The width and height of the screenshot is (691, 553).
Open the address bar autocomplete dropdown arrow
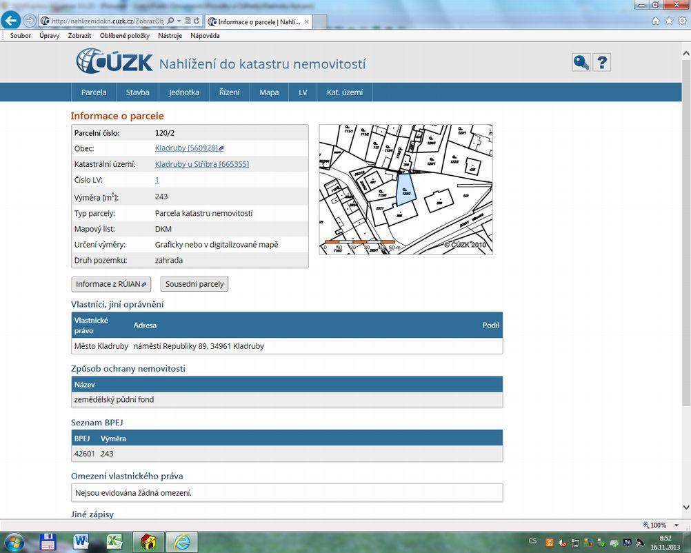[x=179, y=21]
